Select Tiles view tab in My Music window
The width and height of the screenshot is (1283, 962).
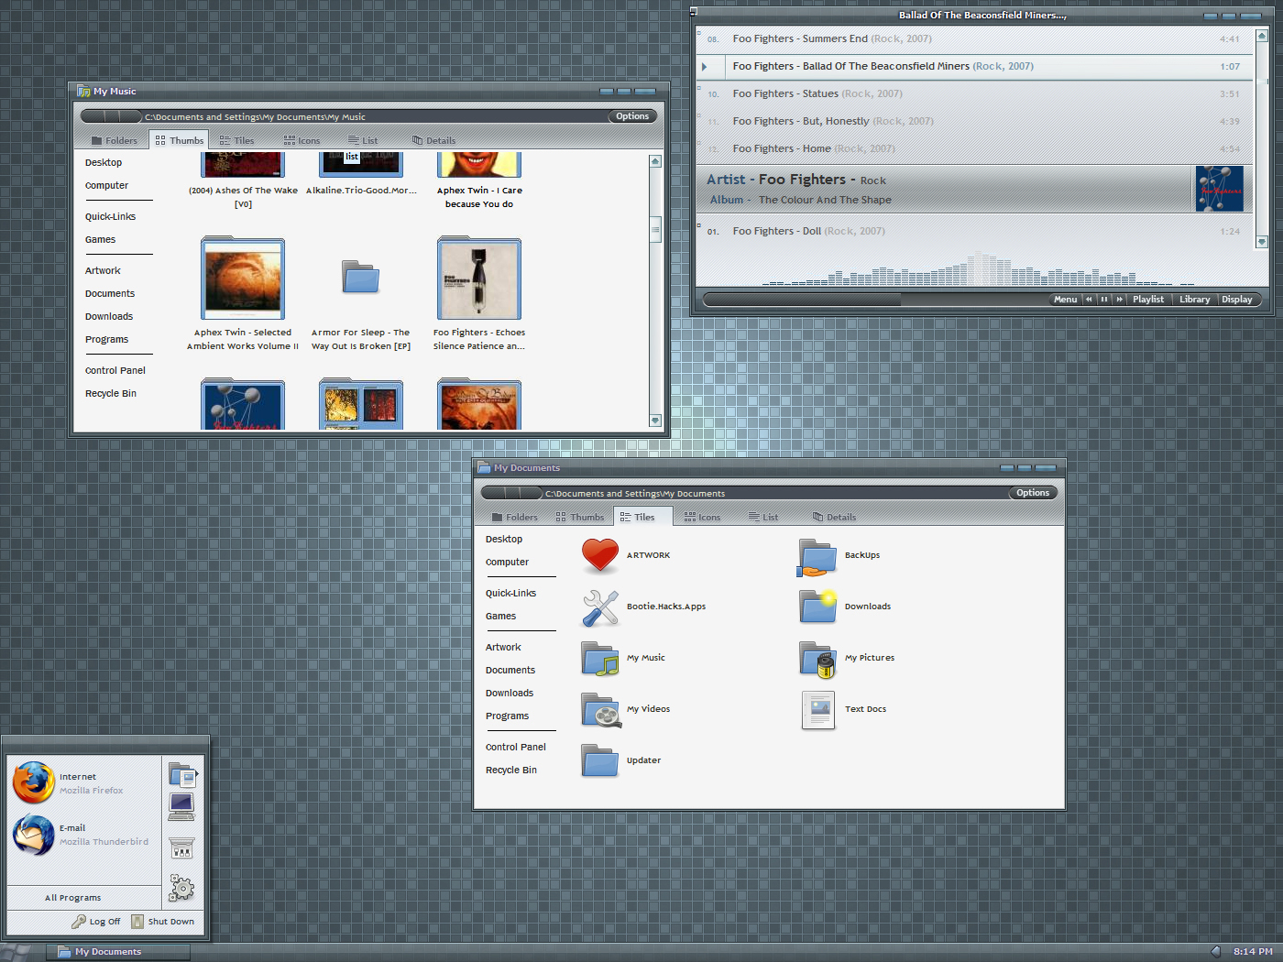coord(236,140)
